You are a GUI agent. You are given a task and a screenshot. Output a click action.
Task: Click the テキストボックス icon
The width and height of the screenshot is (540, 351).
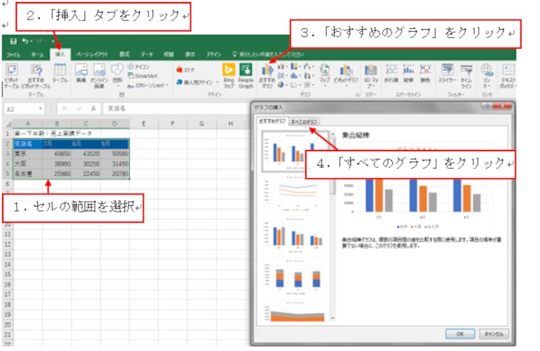508,76
